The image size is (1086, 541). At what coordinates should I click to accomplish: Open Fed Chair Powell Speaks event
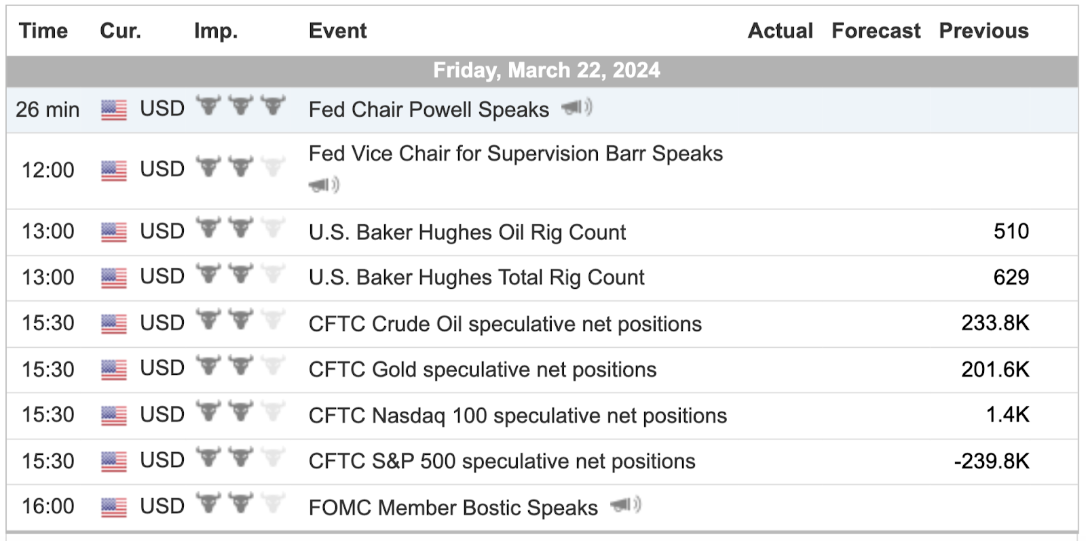point(429,110)
